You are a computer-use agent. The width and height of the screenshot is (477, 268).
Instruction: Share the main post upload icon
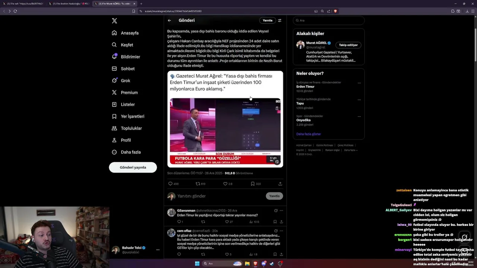point(280,184)
